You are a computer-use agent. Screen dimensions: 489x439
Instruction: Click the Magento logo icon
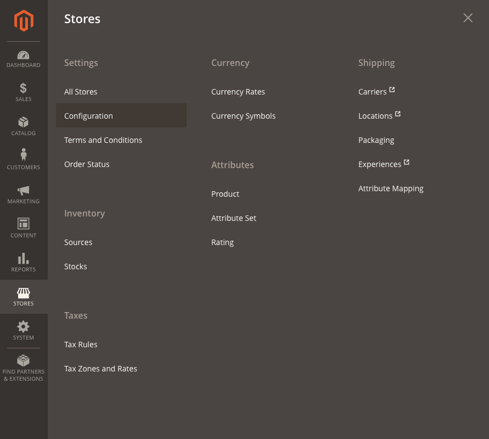click(x=24, y=21)
